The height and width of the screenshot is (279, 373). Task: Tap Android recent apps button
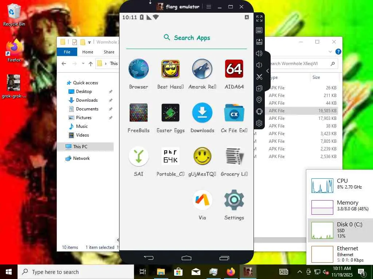[224, 258]
